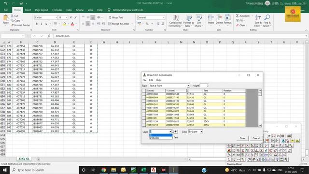Image resolution: width=309 pixels, height=174 pixels.
Task: Click the Draw button
Action: click(x=242, y=138)
